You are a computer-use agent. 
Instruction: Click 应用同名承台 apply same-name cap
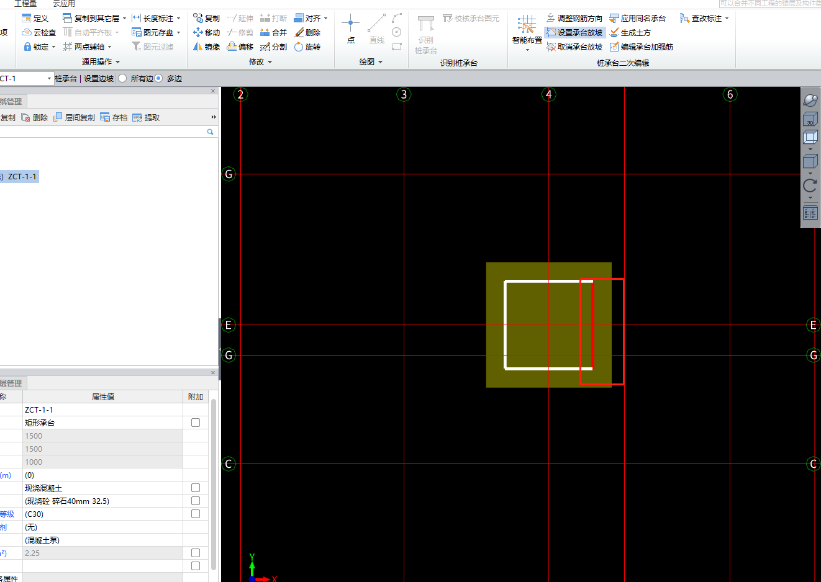coord(637,18)
